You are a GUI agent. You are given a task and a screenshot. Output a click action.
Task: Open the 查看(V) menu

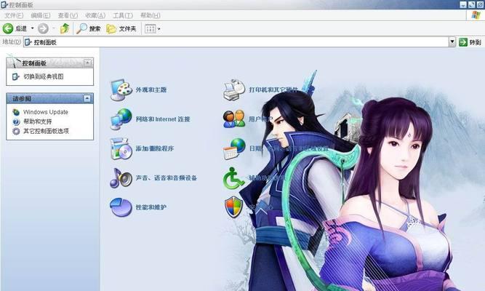point(68,15)
